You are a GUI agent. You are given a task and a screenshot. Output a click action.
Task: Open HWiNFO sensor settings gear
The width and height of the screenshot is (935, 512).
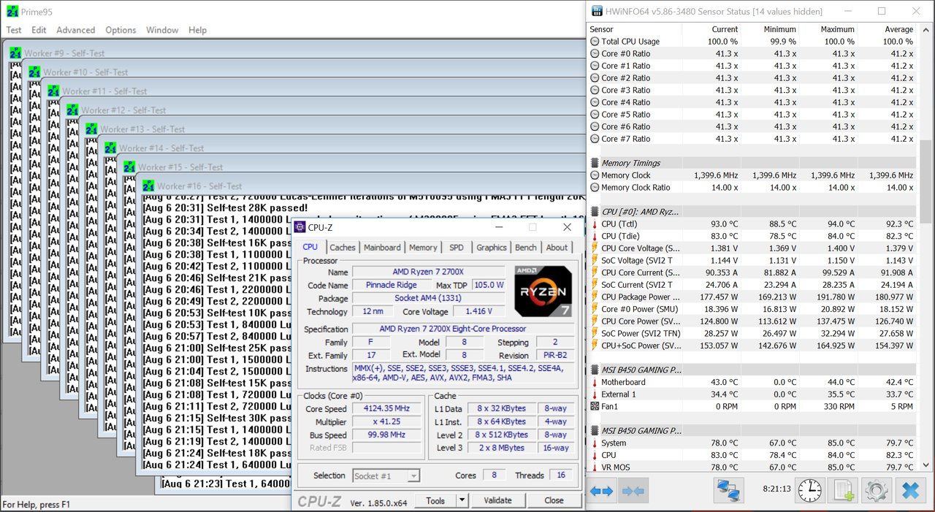(x=877, y=490)
